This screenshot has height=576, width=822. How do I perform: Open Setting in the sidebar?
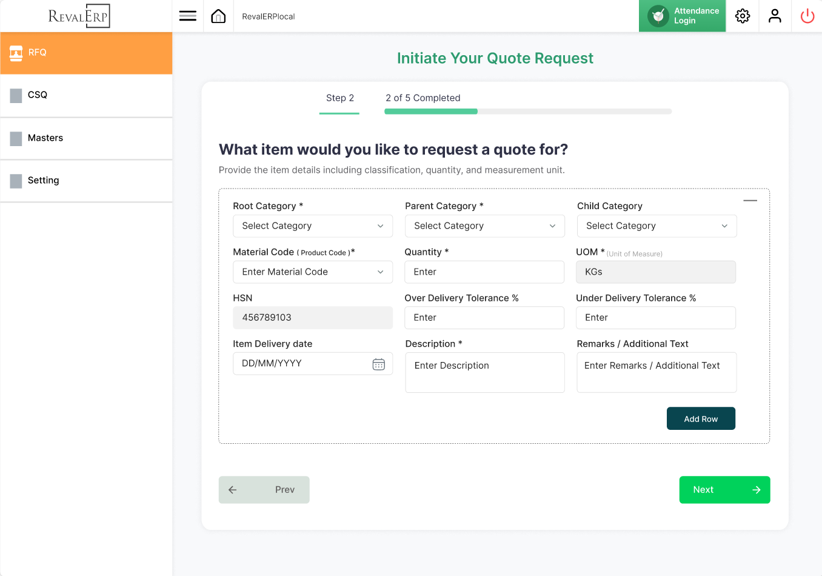coord(43,181)
